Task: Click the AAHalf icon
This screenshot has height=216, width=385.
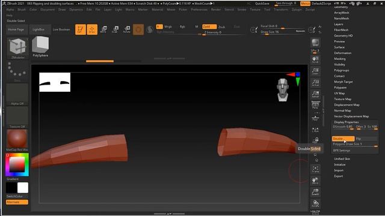Action: [x=315, y=94]
